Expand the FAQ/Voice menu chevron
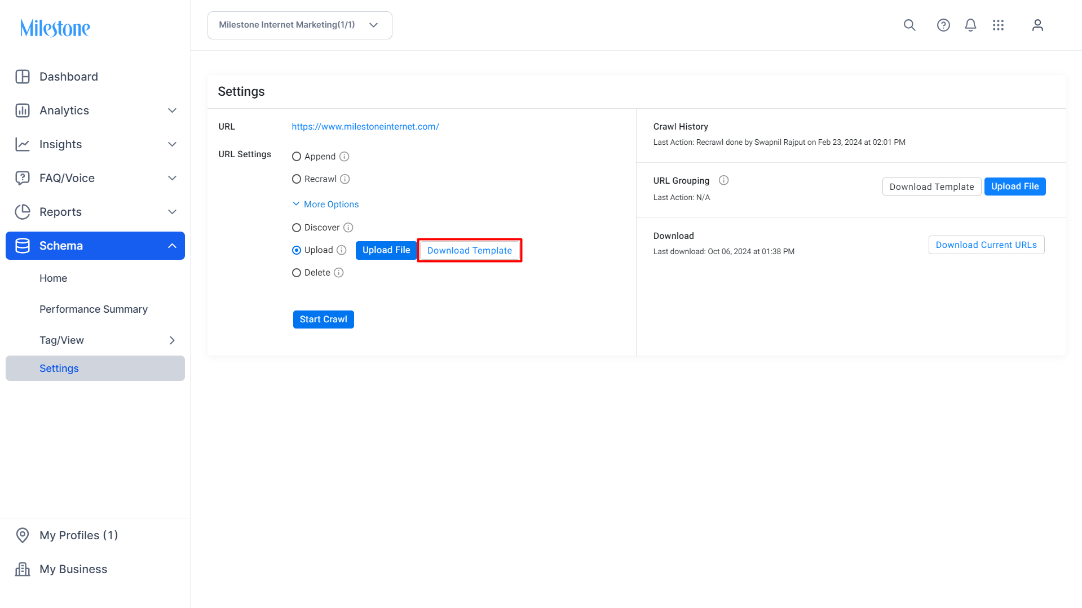This screenshot has height=608, width=1082. tap(173, 178)
